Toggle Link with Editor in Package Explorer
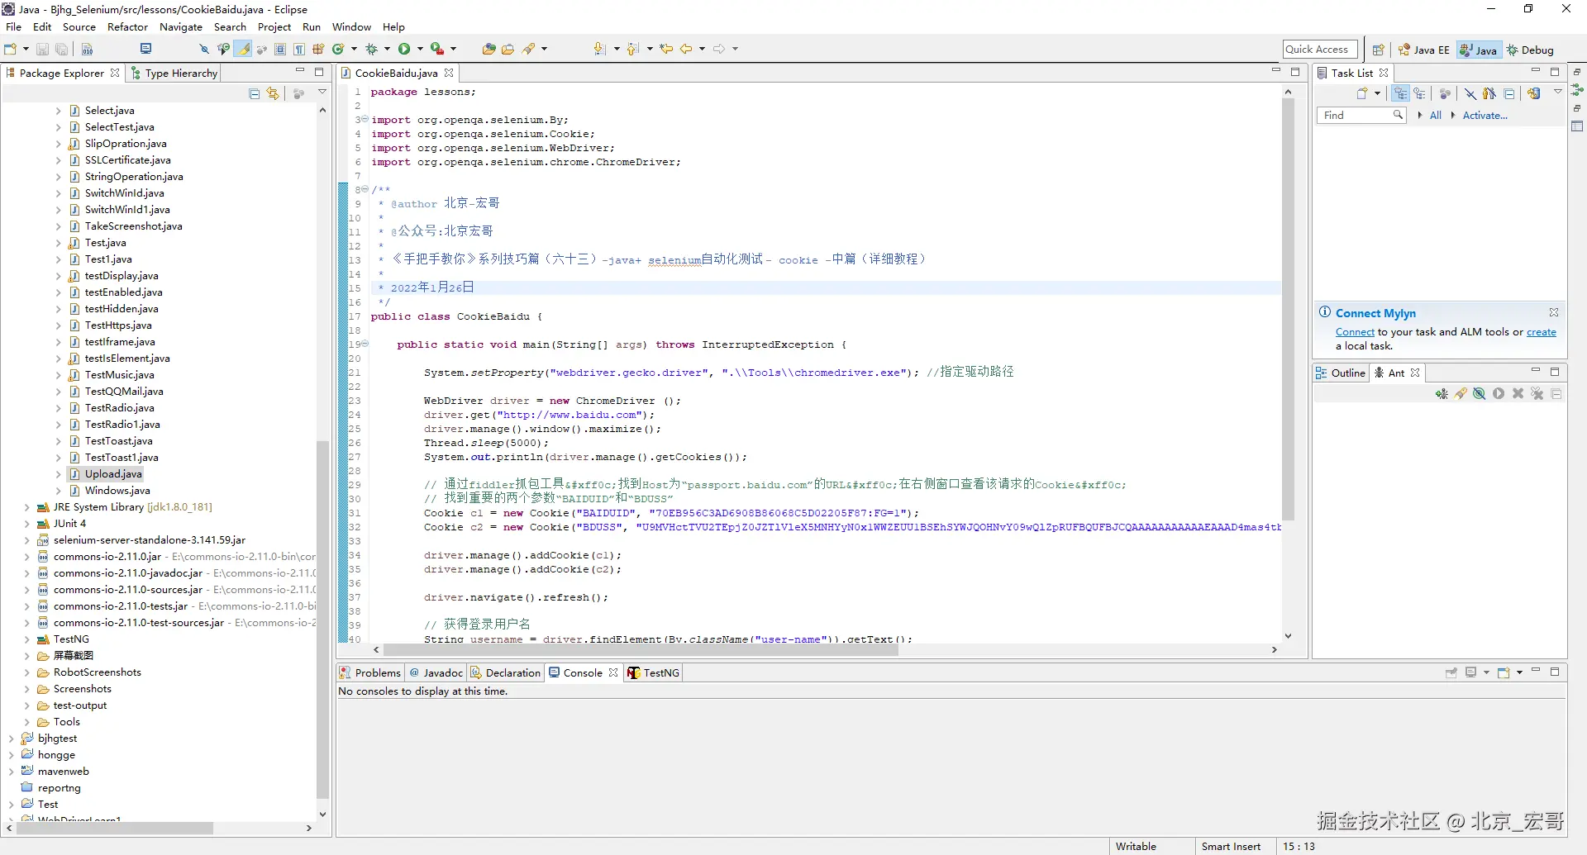The width and height of the screenshot is (1587, 855). [273, 94]
